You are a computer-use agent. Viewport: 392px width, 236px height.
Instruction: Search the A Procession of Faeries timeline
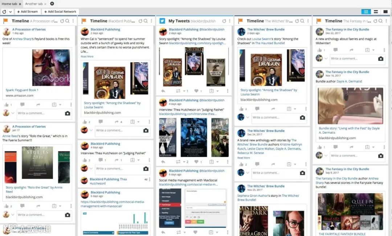pos(68,21)
